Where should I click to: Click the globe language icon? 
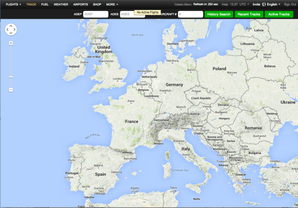(x=264, y=4)
